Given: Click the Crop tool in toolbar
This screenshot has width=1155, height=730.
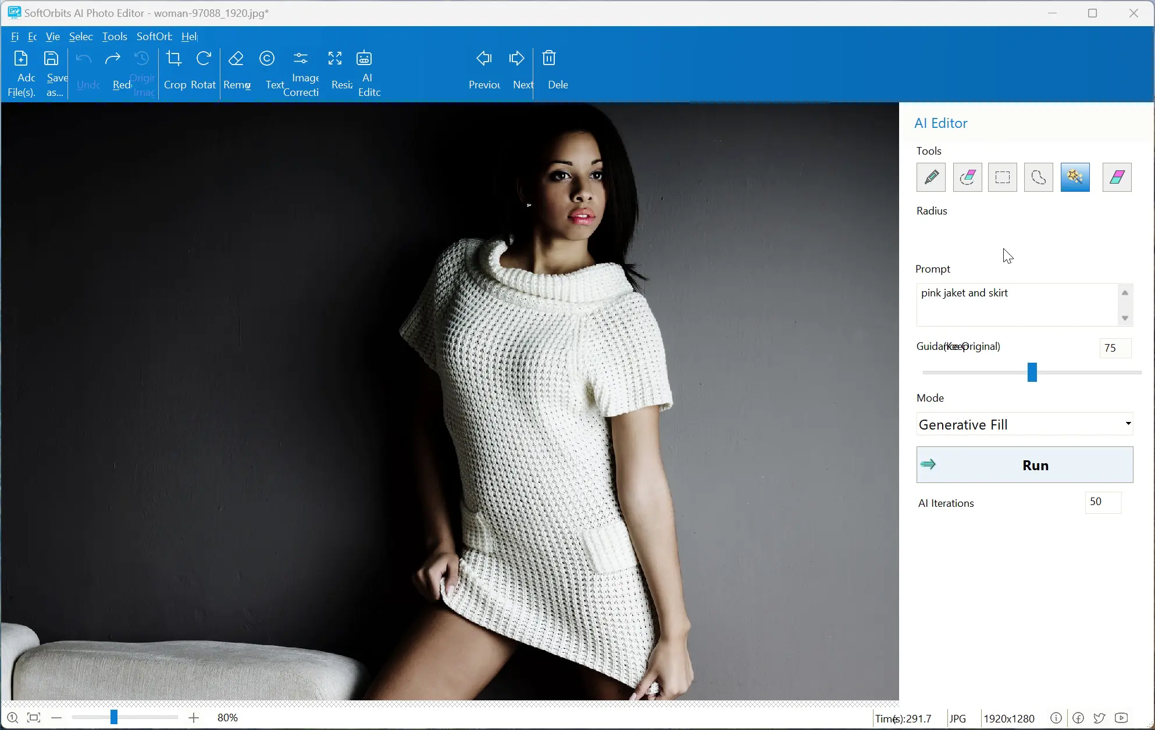Looking at the screenshot, I should [x=174, y=71].
